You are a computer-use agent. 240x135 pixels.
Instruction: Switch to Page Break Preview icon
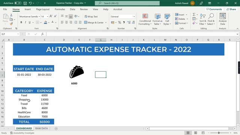(x=203, y=133)
